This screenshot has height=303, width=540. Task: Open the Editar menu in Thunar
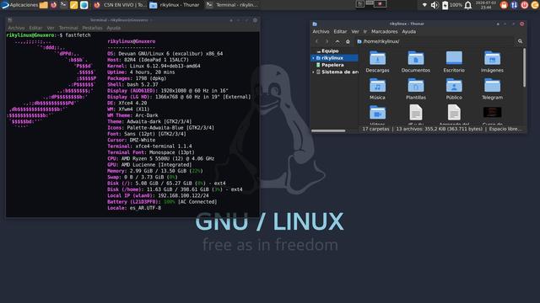point(340,31)
